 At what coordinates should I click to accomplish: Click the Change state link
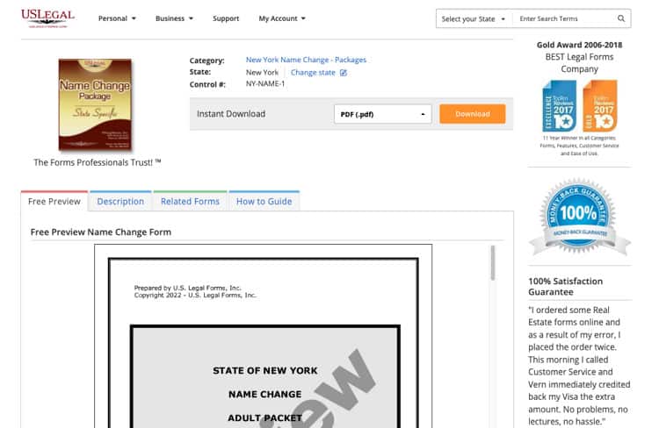[313, 73]
